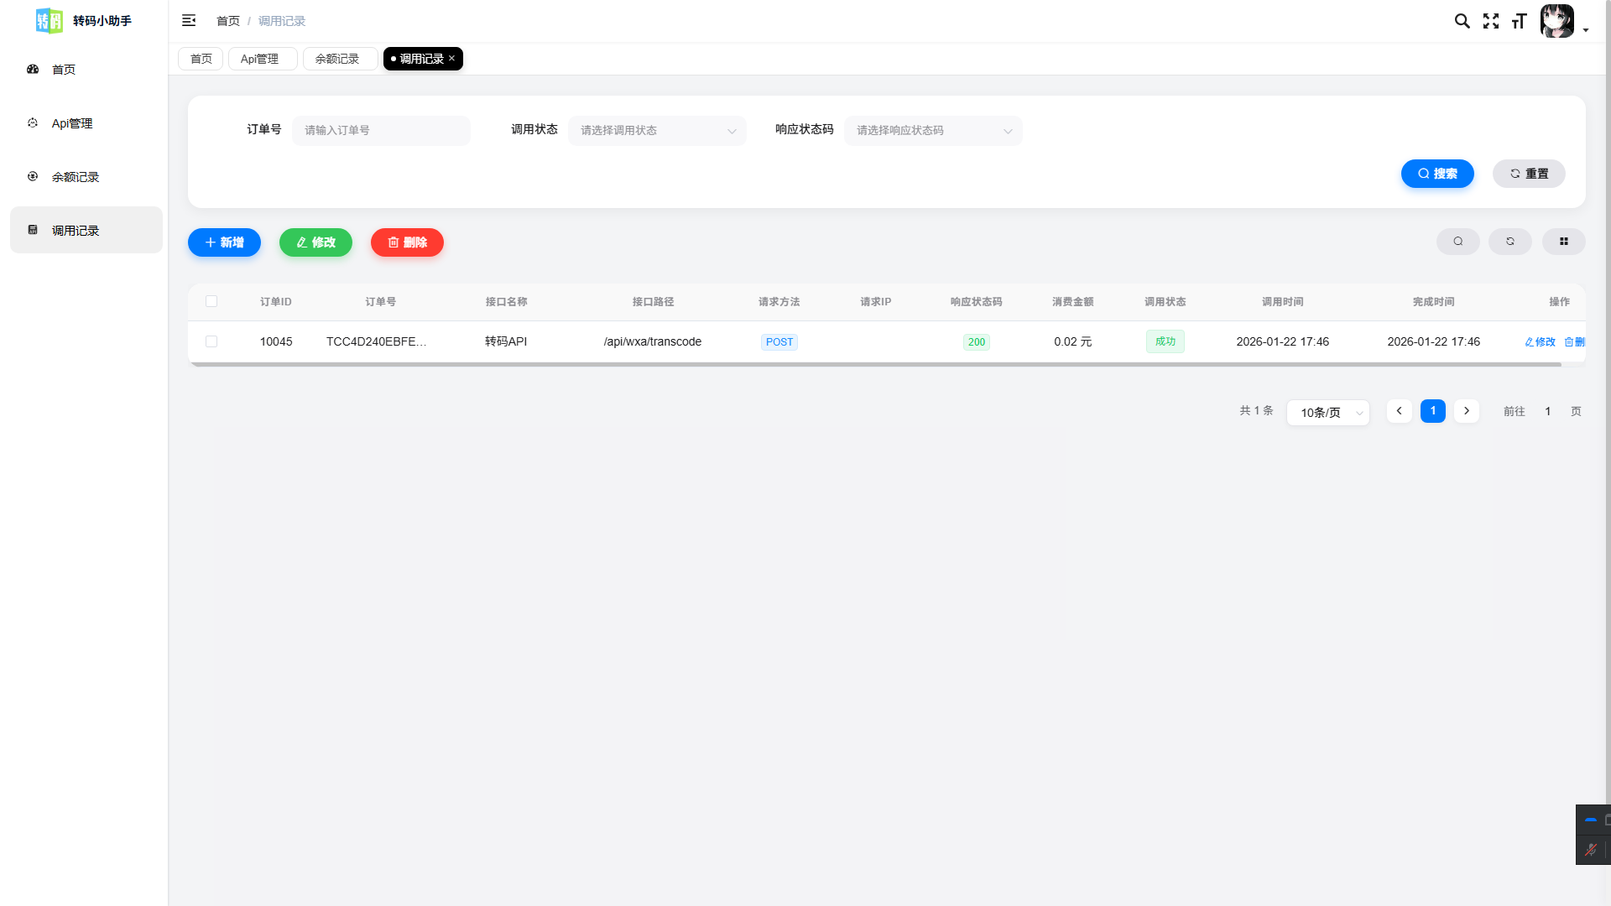Select the checkbox for order 10045
The width and height of the screenshot is (1611, 906).
coord(211,341)
